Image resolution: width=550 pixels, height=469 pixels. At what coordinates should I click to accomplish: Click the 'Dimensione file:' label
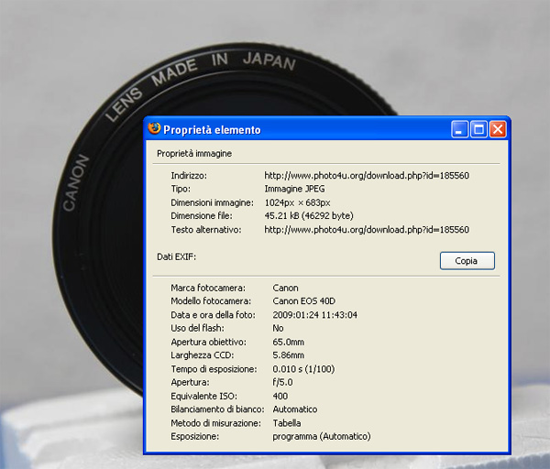202,216
